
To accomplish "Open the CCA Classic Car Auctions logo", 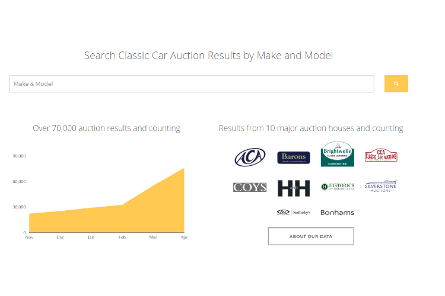I will point(381,155).
